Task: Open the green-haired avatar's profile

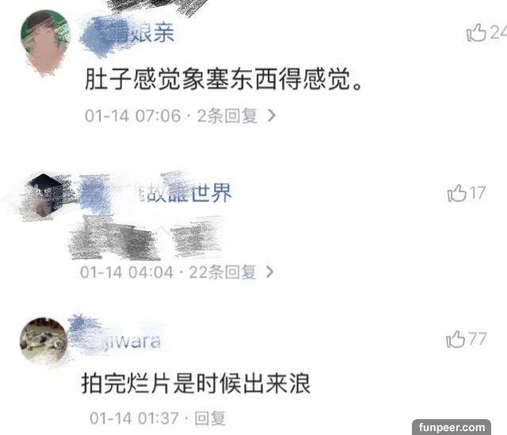Action: (x=45, y=42)
